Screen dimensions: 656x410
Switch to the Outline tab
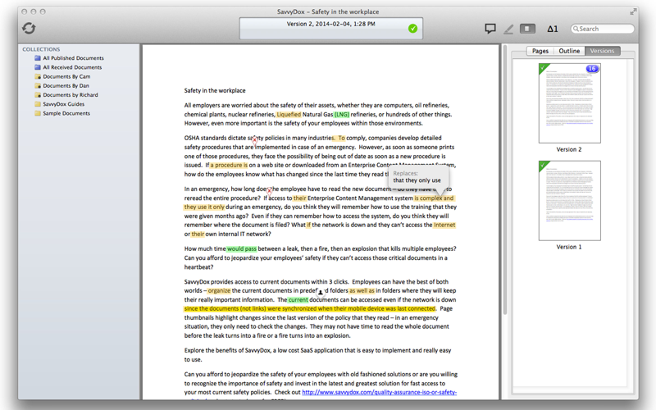tap(569, 51)
